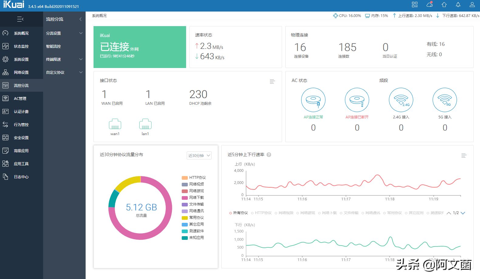Click the 网络下载 pink legend swatch
The width and height of the screenshot is (480, 279).
click(x=185, y=198)
